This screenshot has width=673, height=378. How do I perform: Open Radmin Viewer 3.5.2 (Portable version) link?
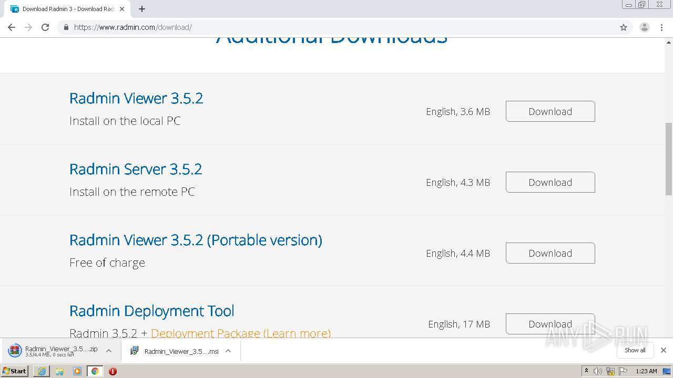pyautogui.click(x=196, y=240)
